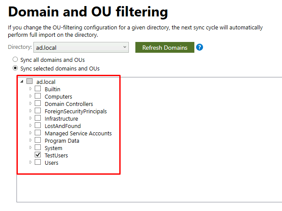Enable the Computers container checkbox
Screen dimensions: 282x211
[38, 96]
